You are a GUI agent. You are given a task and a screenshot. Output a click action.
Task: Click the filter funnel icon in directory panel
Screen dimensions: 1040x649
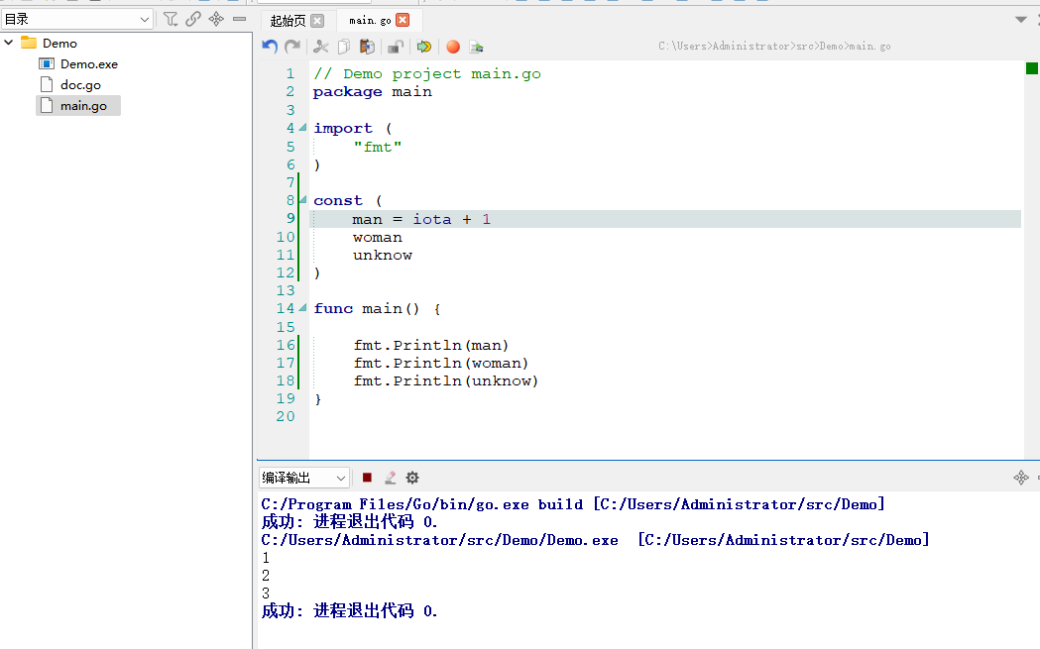click(x=171, y=19)
